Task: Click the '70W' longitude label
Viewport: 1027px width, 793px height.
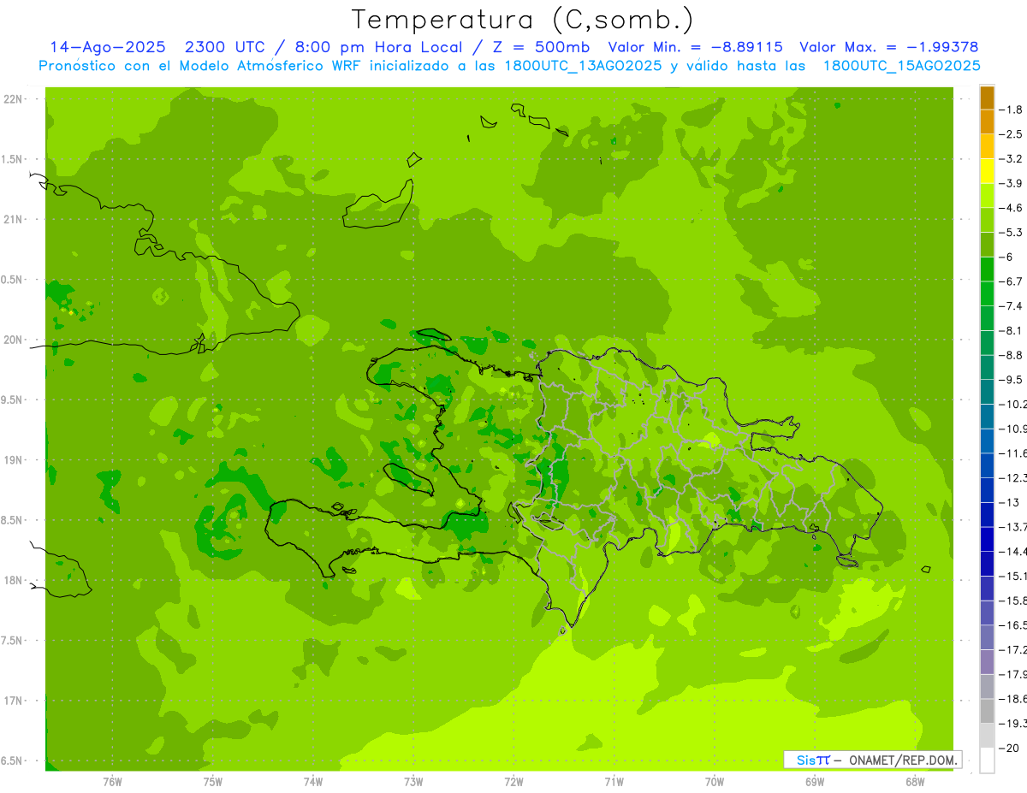Action: point(715,781)
